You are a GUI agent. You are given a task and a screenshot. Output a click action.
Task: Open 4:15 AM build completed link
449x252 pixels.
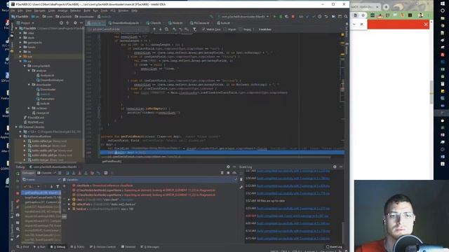[x=293, y=238]
